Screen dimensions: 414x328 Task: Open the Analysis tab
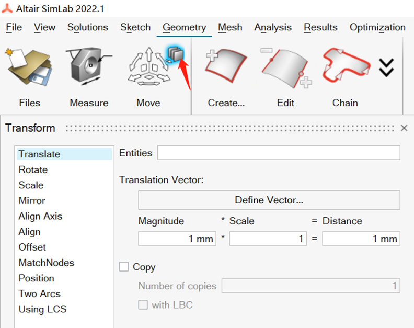273,28
